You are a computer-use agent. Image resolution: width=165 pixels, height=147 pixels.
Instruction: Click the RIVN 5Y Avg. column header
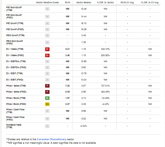pos(128,2)
